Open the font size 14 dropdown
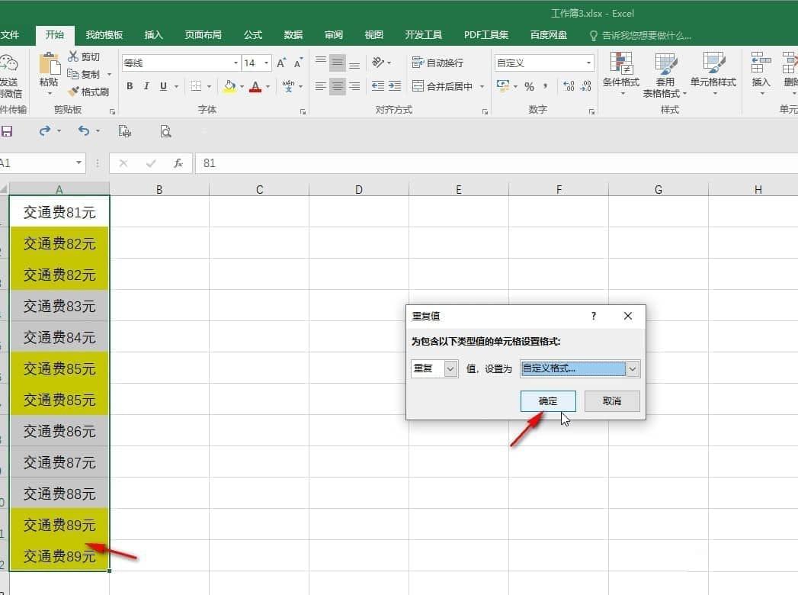The width and height of the screenshot is (798, 595). tap(266, 63)
